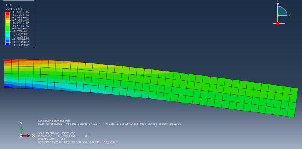This screenshot has width=302, height=149.
Task: Select the legend title 'S, S11'
Action: tap(10, 5)
